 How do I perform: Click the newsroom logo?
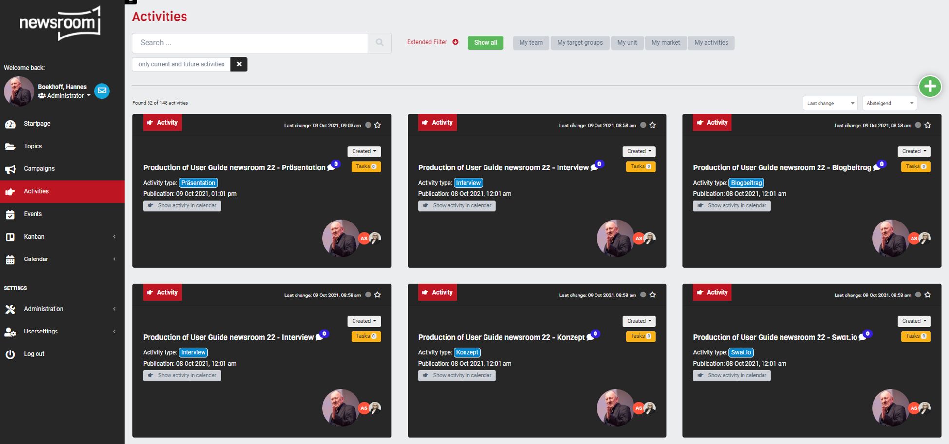[60, 23]
